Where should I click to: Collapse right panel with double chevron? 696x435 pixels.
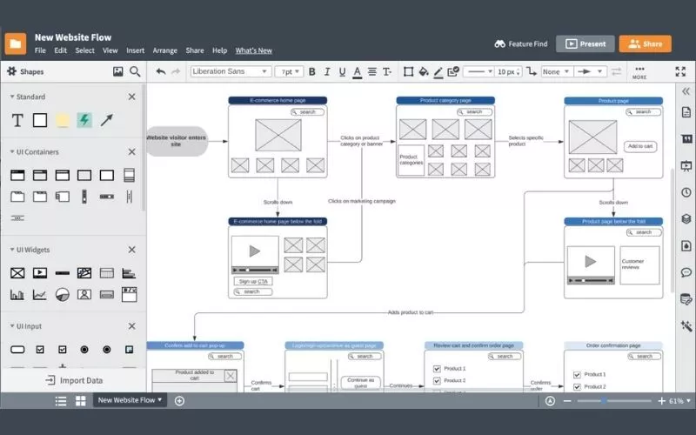[x=686, y=91]
